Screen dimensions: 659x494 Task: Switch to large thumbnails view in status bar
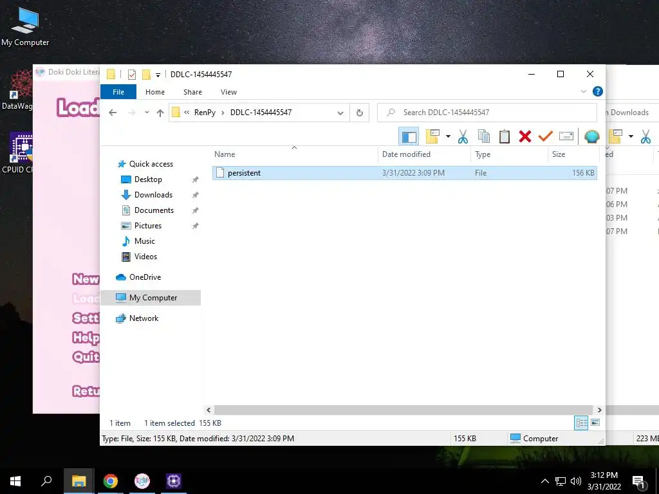595,423
